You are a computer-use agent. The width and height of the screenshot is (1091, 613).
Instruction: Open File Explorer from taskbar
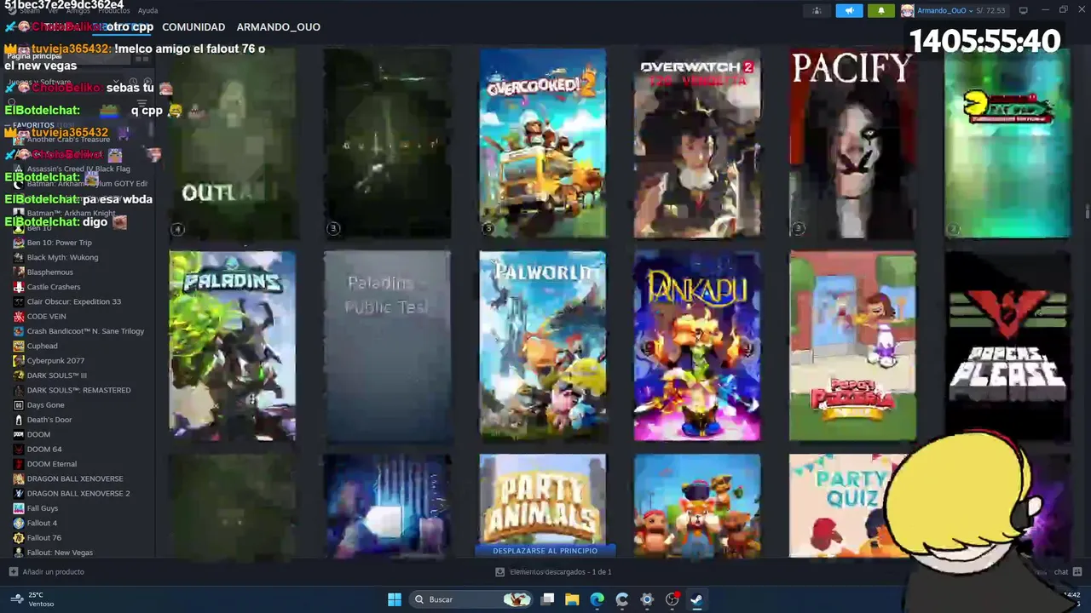572,599
